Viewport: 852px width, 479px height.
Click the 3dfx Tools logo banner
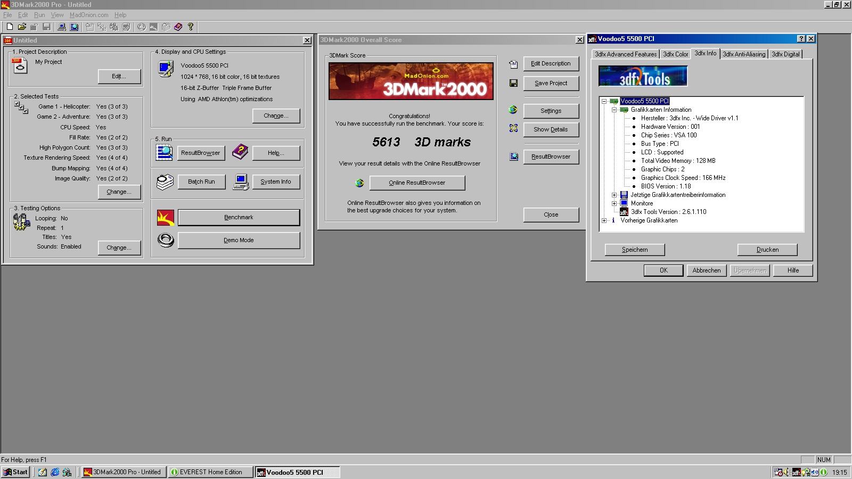point(643,76)
